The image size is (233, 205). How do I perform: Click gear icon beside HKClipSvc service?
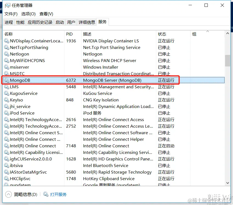(7, 179)
